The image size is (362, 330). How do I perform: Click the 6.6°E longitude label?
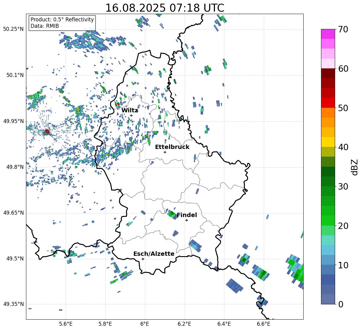tap(264, 324)
